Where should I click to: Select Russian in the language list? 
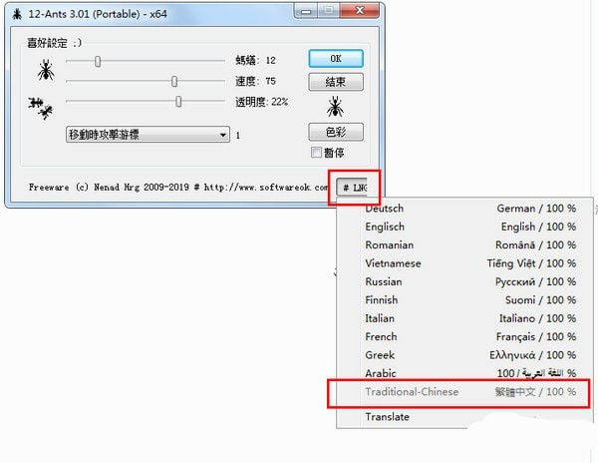464,281
